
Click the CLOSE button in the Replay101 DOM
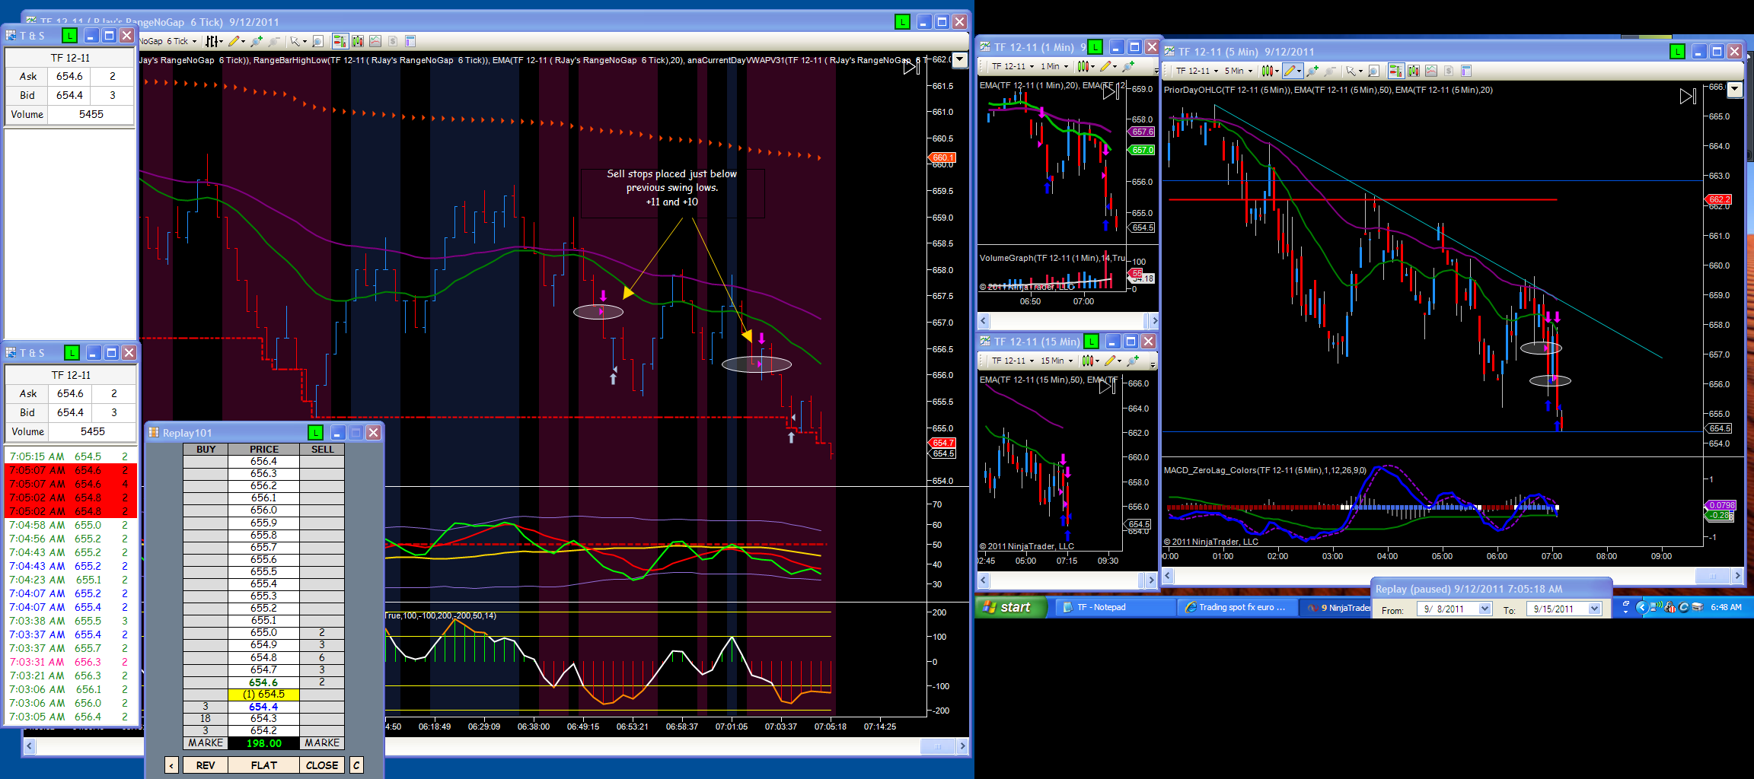(x=322, y=765)
